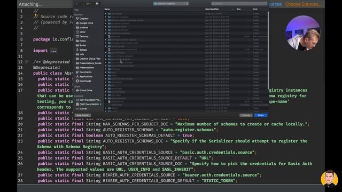Click the cartoon avatar badge
The image size is (342, 192).
pos(329,179)
